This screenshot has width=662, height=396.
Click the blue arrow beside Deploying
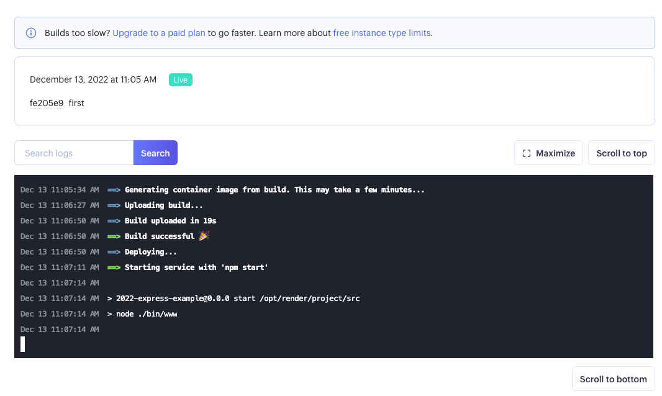[x=114, y=252]
